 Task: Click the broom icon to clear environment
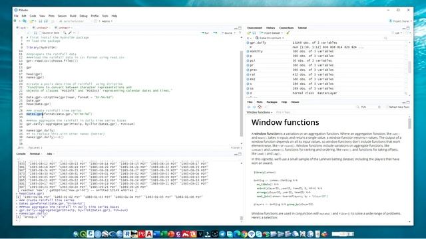(x=288, y=33)
